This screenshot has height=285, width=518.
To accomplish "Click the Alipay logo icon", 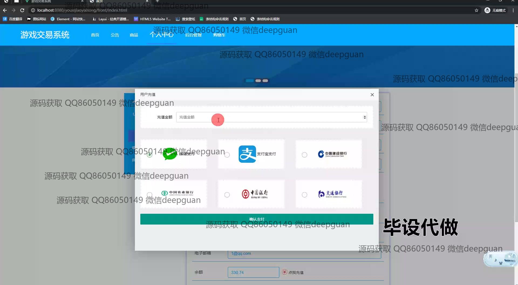I will [247, 154].
